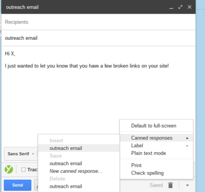The width and height of the screenshot is (205, 192).
Task: Select Default to full-screen option
Action: click(157, 126)
